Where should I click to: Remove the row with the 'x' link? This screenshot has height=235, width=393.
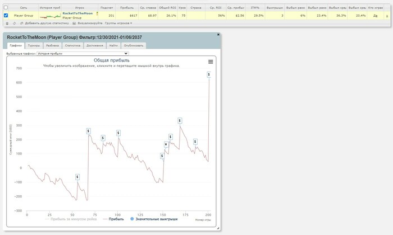point(387,16)
